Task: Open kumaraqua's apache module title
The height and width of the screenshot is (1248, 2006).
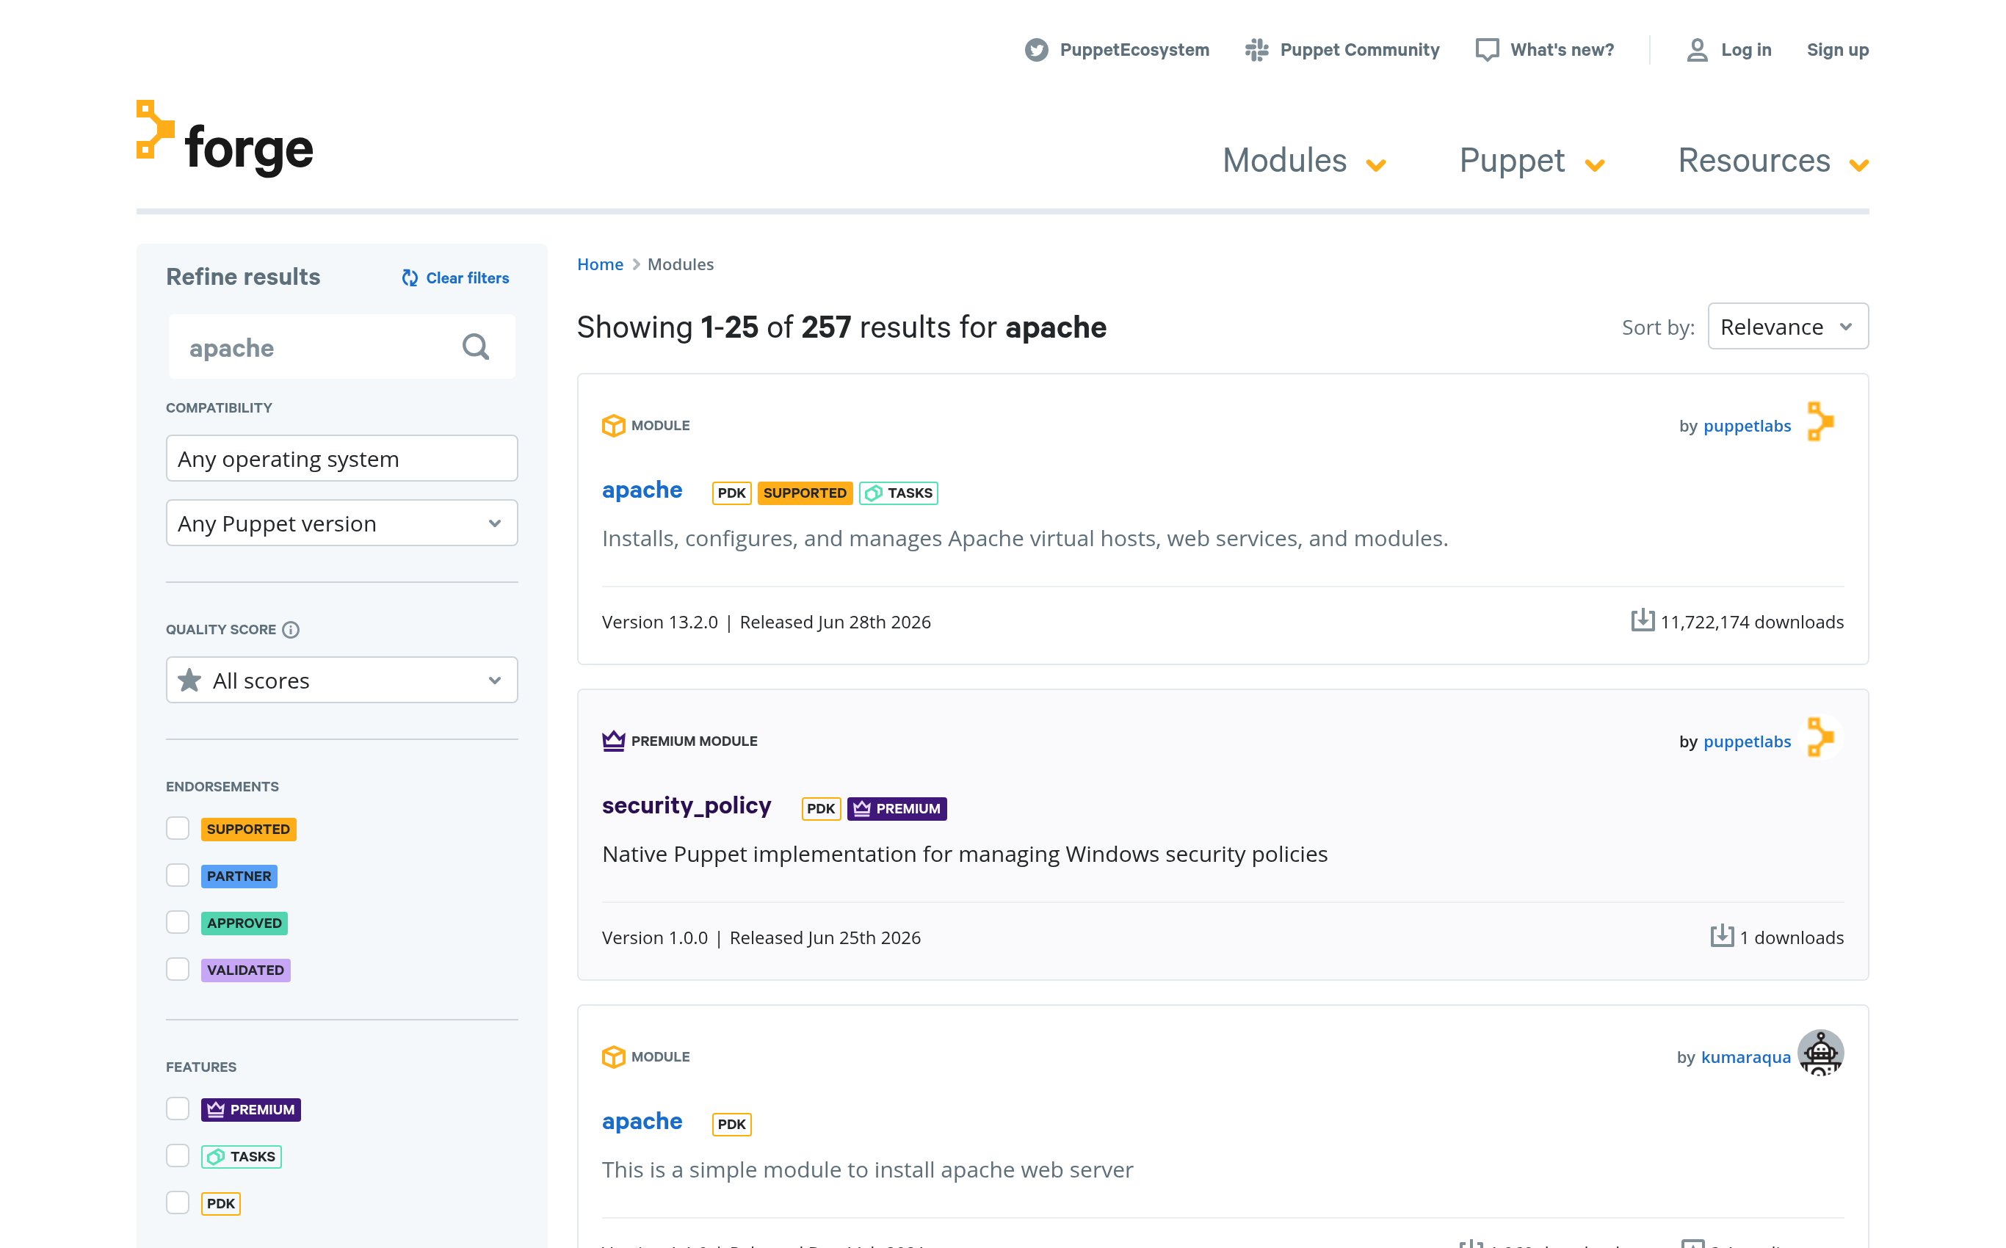Action: click(x=642, y=1121)
